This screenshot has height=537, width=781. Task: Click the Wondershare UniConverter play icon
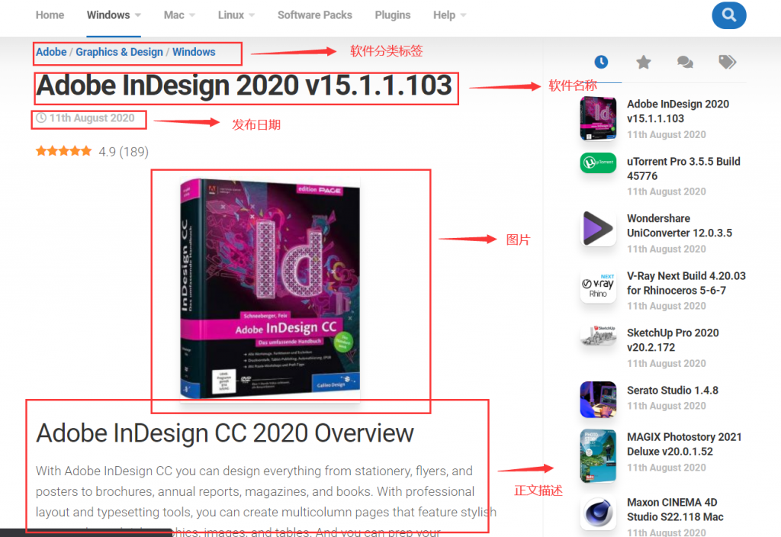(x=598, y=229)
